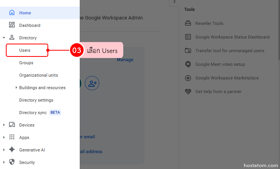Screen dimensions: 280x169
Task: Open Google Workspace Status Dashboard link
Action: click(x=232, y=37)
